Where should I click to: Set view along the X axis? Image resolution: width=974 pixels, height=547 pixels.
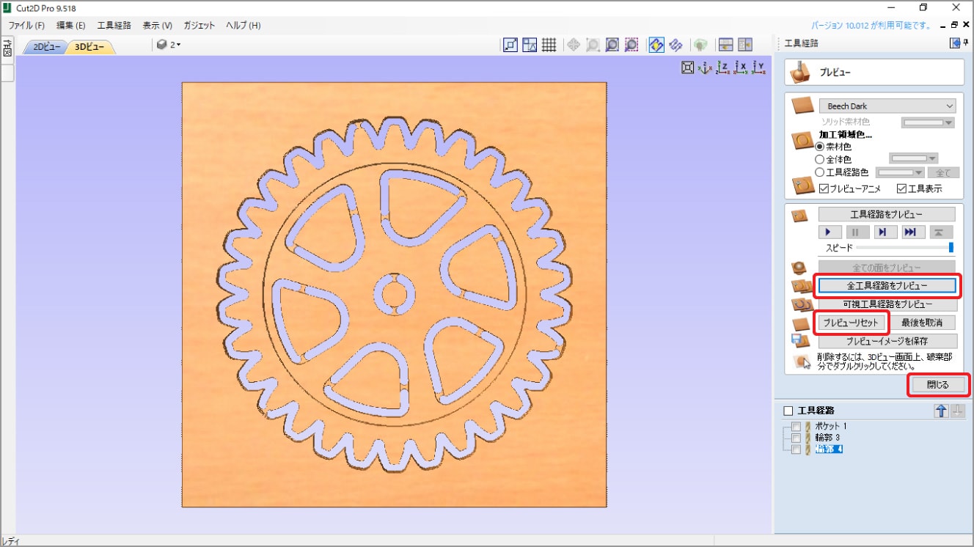[x=741, y=68]
